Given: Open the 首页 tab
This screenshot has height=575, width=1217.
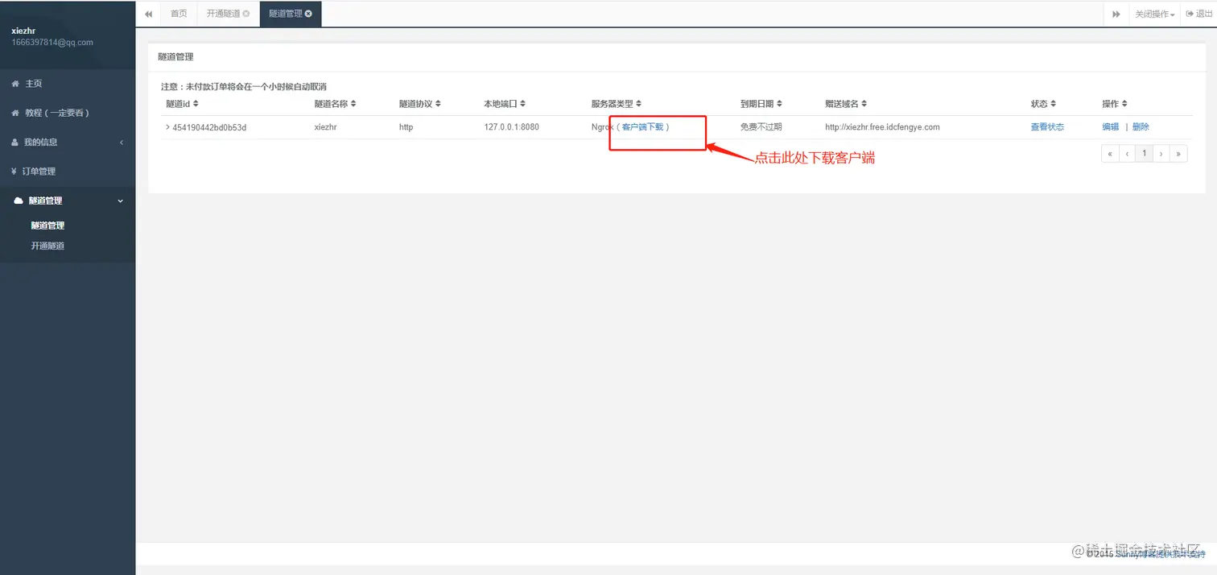Looking at the screenshot, I should click(179, 14).
